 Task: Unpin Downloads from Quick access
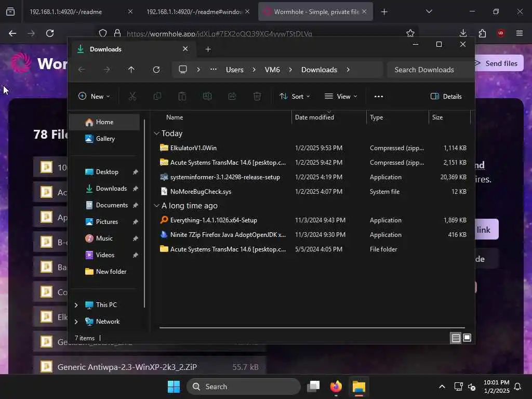[136, 189]
